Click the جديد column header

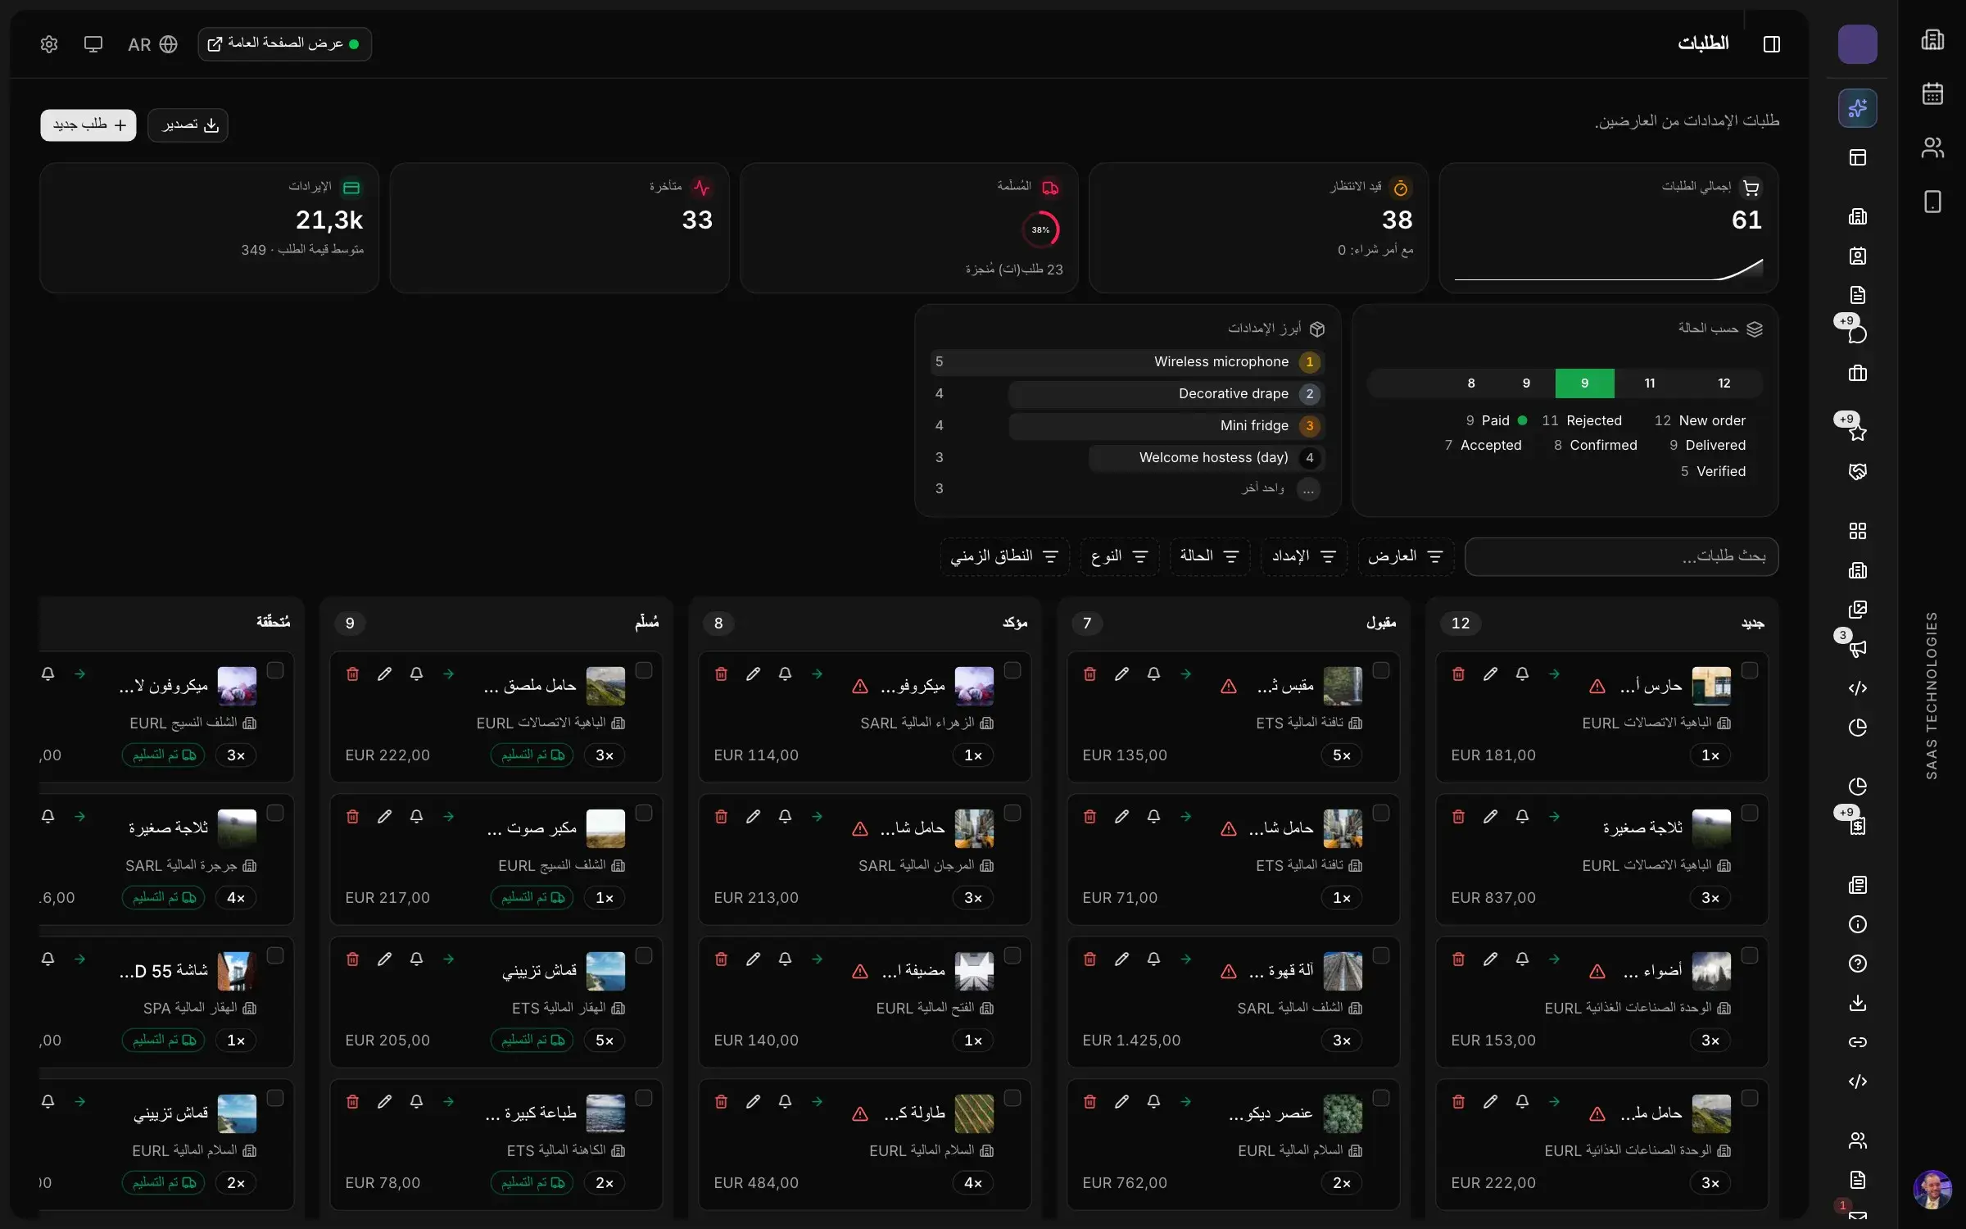[x=1752, y=623]
